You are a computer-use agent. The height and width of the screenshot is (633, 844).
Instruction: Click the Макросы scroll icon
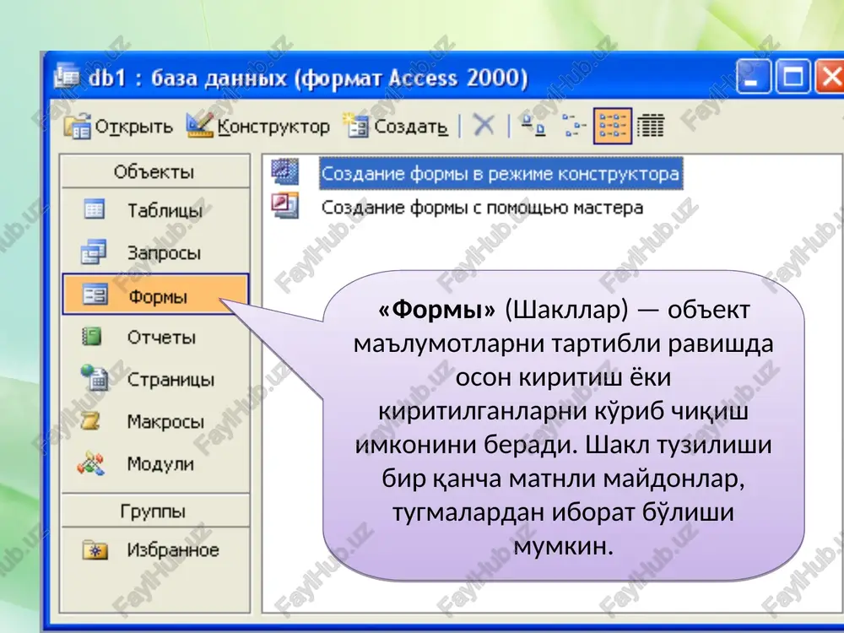(90, 420)
